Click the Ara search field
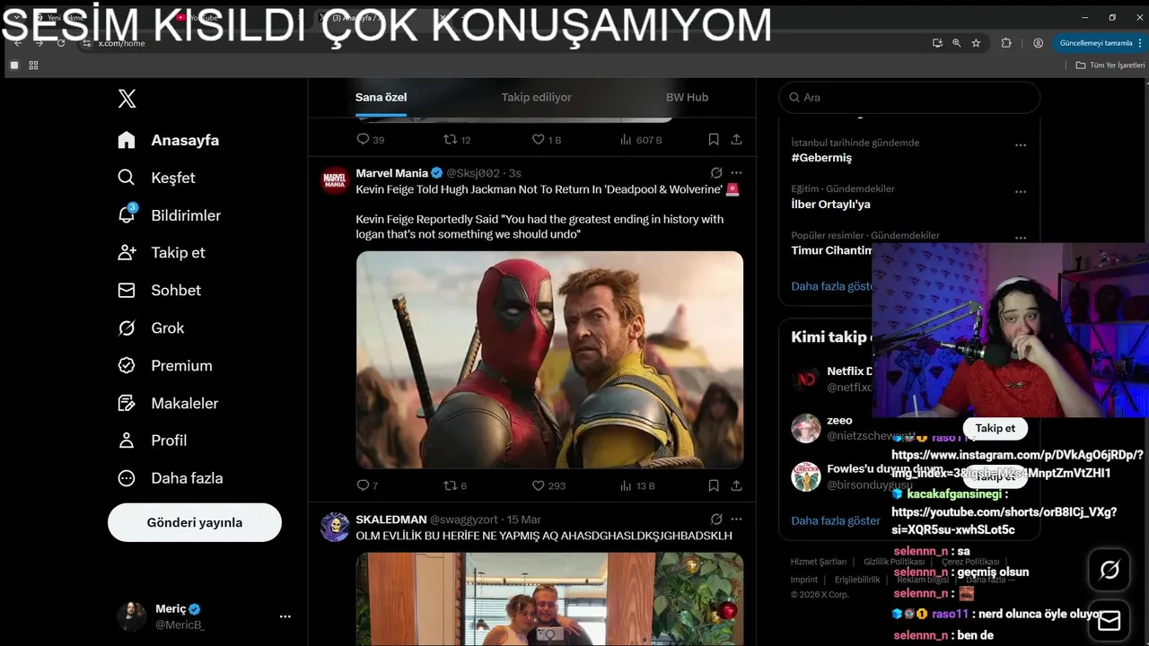Viewport: 1149px width, 646px height. 909,97
